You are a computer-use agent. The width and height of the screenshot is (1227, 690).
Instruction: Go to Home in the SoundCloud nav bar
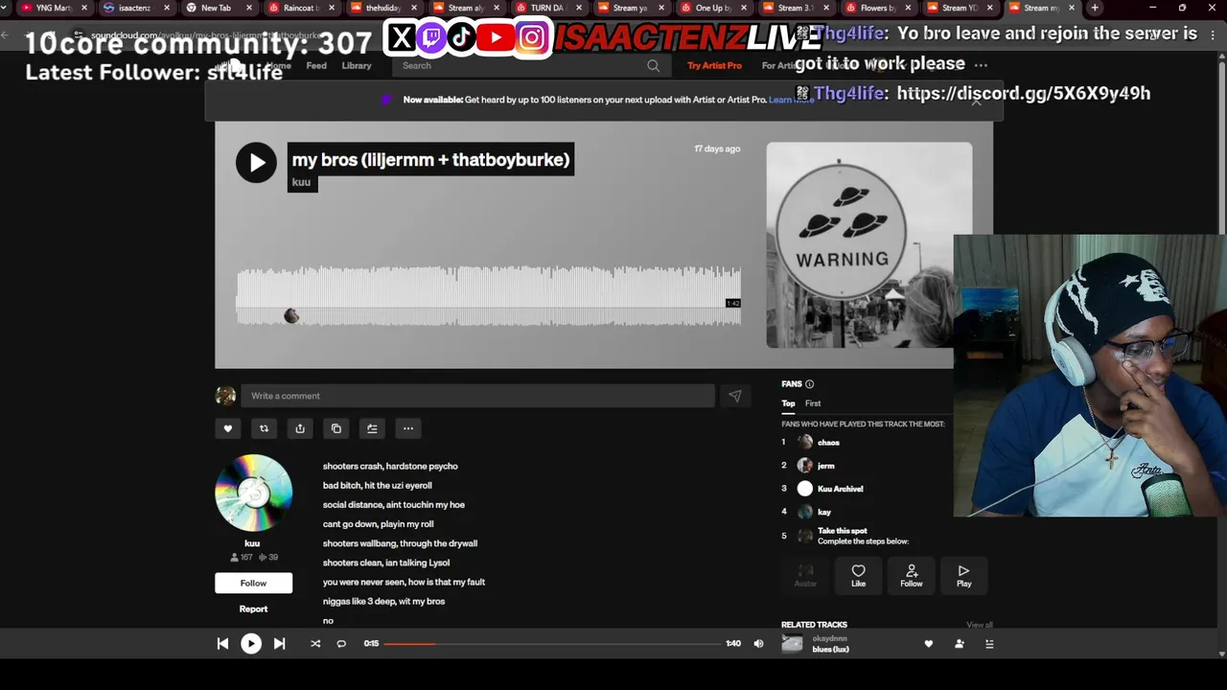(278, 66)
